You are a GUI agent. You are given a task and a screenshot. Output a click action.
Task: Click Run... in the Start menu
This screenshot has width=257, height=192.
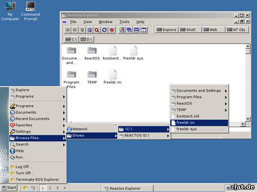[x=38, y=157]
